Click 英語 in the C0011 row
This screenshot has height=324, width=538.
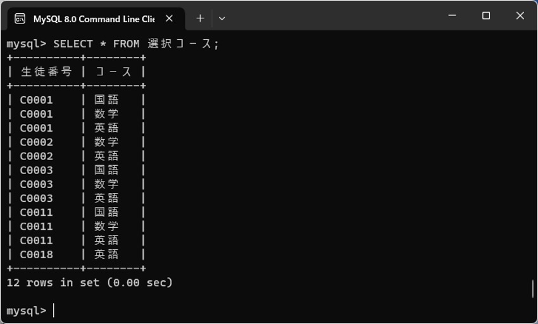(106, 240)
